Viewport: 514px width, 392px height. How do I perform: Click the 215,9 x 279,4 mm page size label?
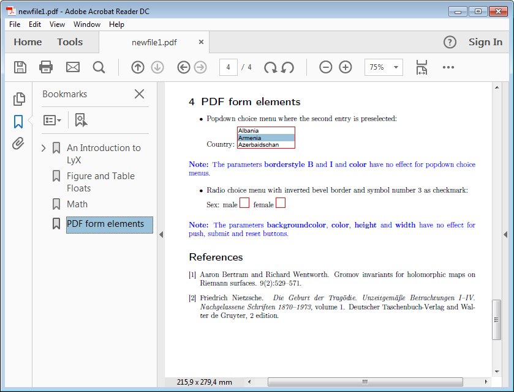[204, 382]
